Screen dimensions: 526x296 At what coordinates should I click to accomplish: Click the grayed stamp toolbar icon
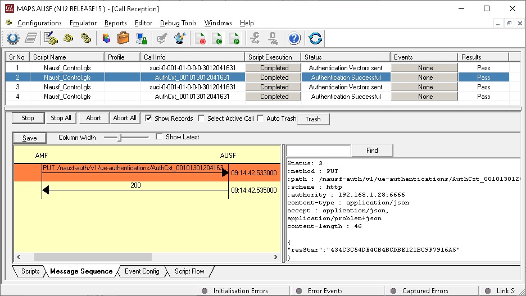point(273,38)
